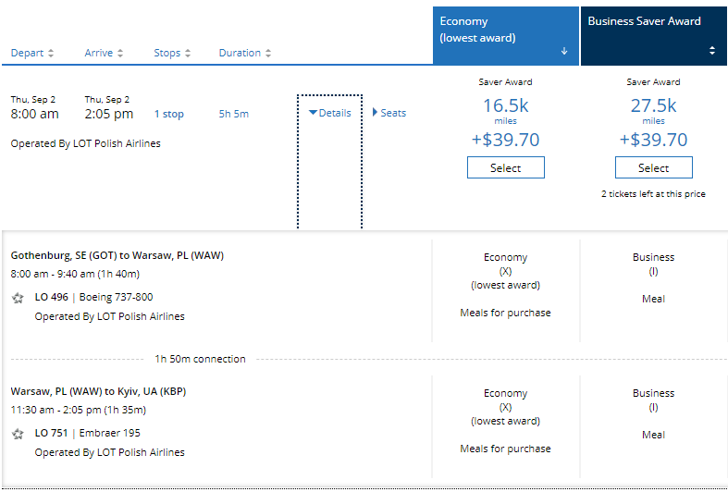Open the 1 stop link

168,115
